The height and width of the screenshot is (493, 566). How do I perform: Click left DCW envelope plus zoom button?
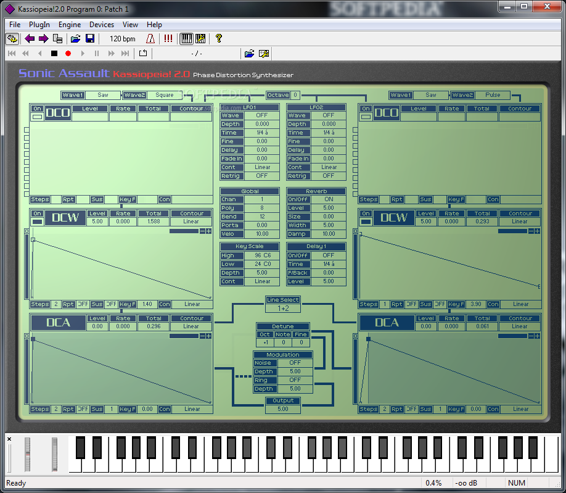click(x=208, y=231)
